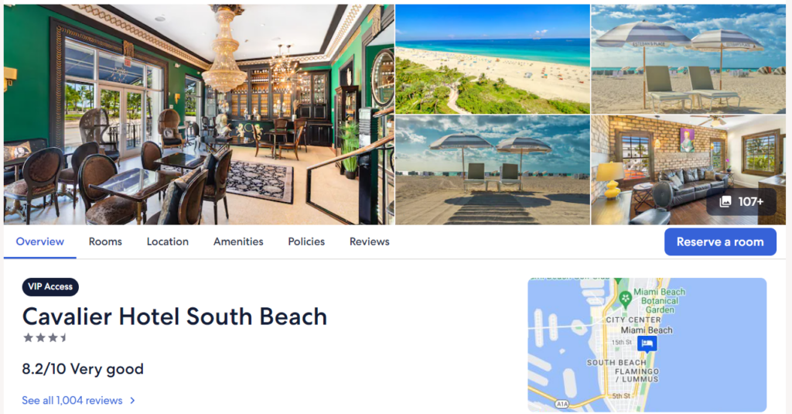The image size is (792, 414).
Task: Open the photo gallery 107+ icon
Action: pyautogui.click(x=742, y=202)
